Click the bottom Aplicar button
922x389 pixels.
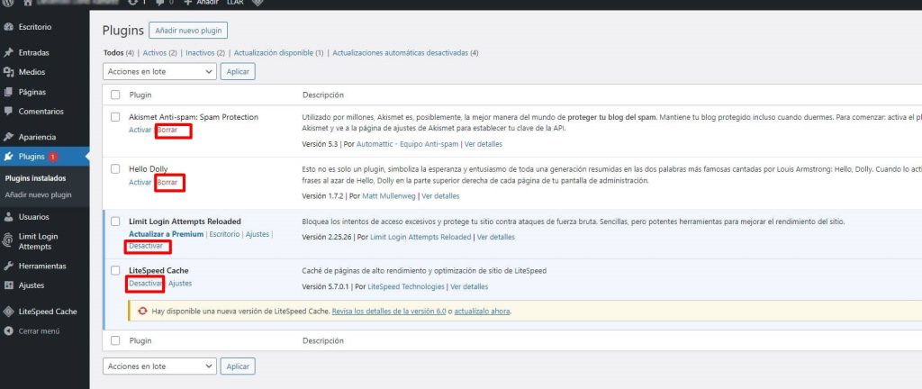238,366
